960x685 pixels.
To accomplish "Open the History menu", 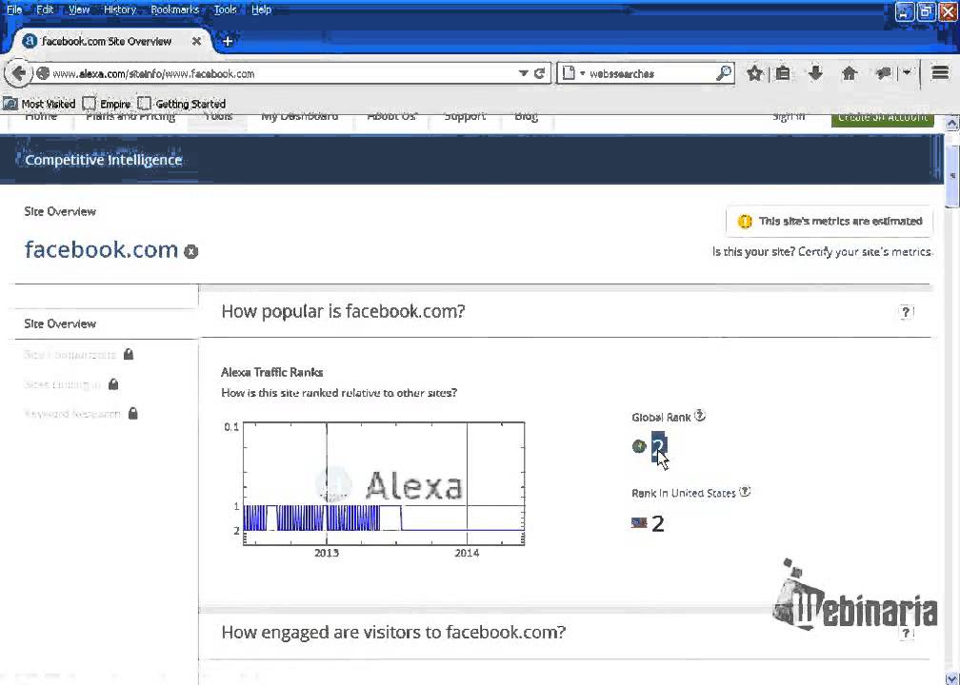I will (x=119, y=10).
